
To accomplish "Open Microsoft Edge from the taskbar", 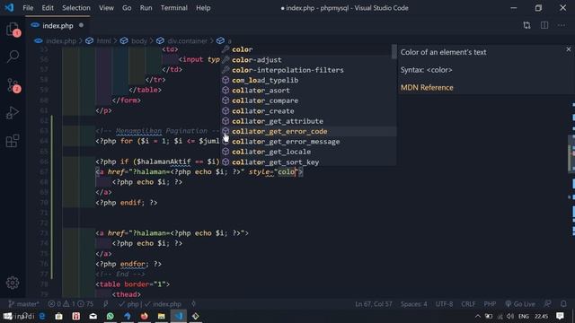I will [x=42, y=316].
